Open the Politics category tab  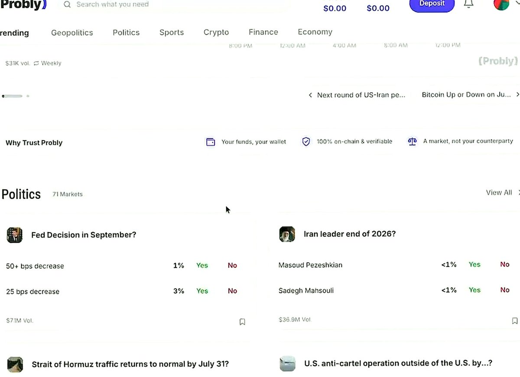(x=126, y=32)
